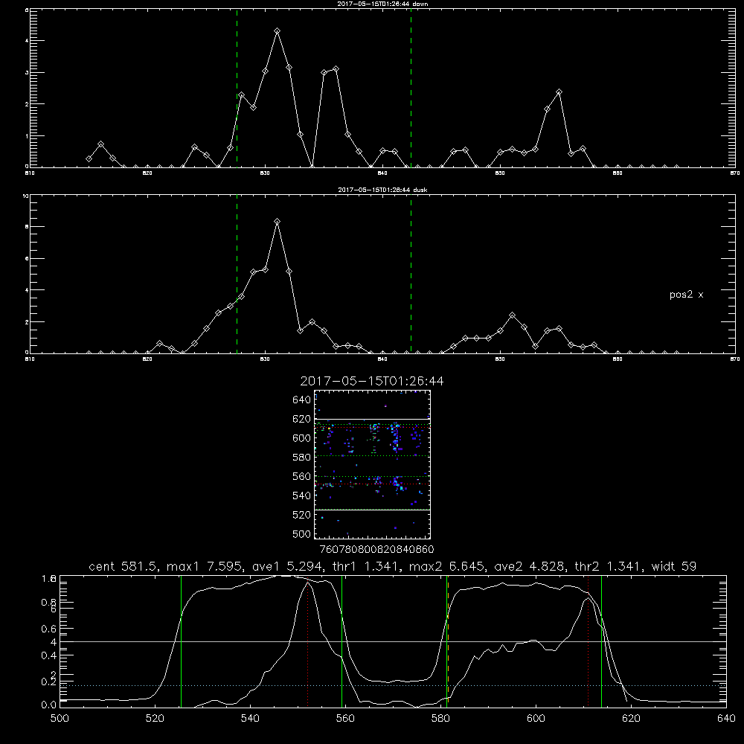Click the green vertical line near 559 in bottom plot
Image resolution: width=744 pixels, height=744 pixels.
[x=341, y=641]
